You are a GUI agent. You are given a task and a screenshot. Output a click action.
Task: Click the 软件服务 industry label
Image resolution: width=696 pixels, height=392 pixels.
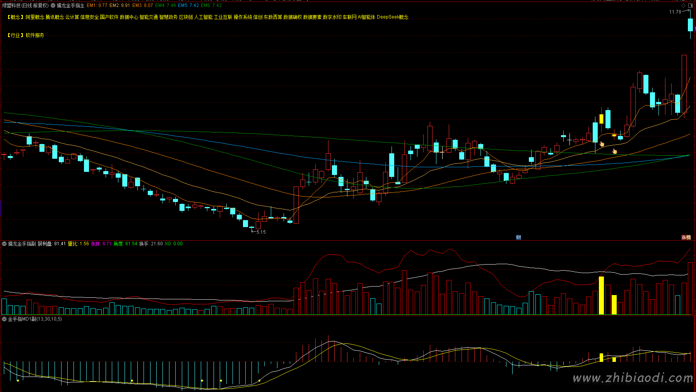click(35, 35)
